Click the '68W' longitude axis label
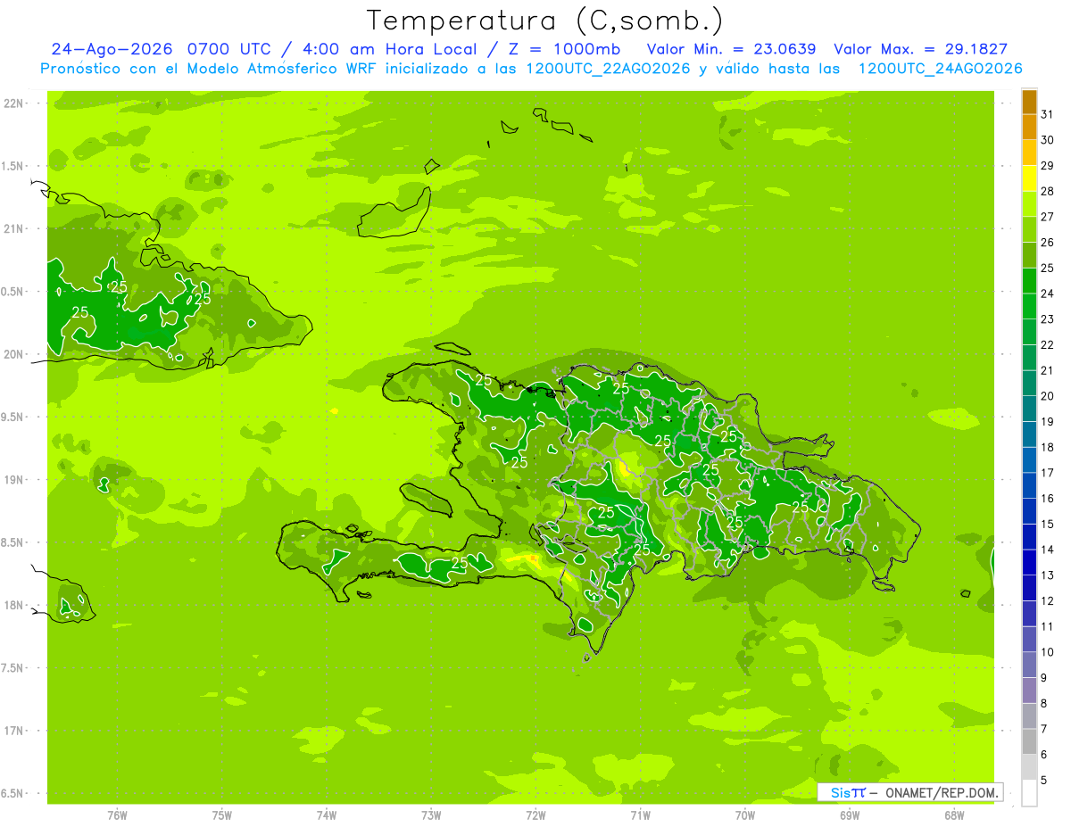Image resolution: width=1071 pixels, height=827 pixels. click(954, 815)
